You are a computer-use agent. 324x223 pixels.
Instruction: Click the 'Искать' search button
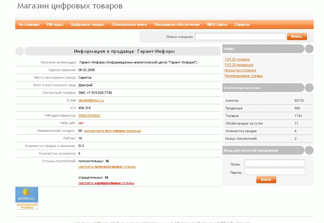pyautogui.click(x=297, y=36)
